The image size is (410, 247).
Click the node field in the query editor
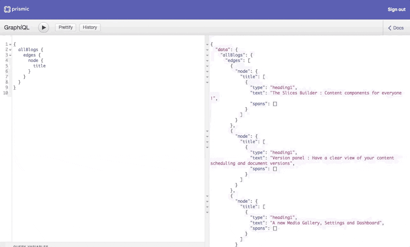33,60
